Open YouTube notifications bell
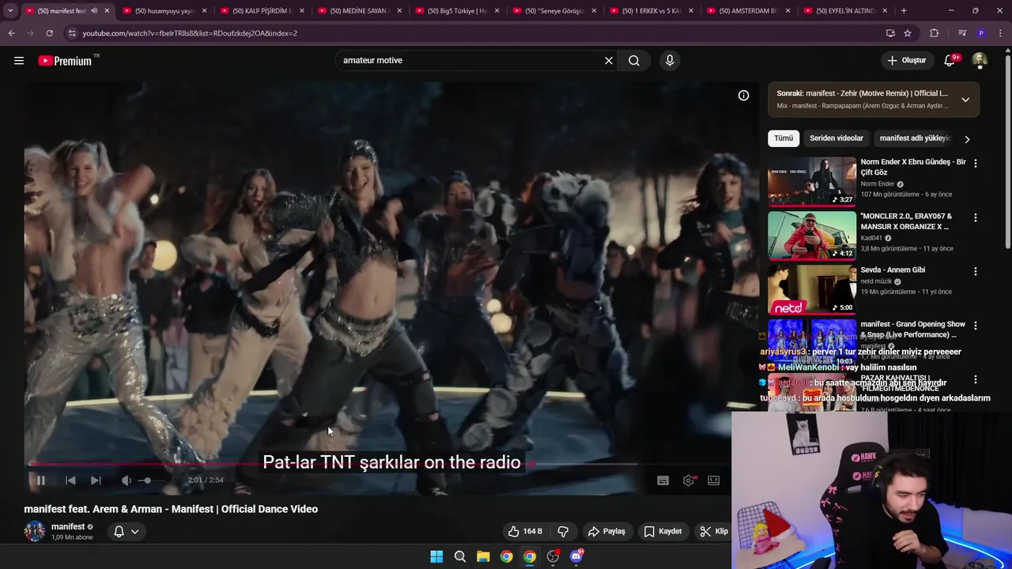This screenshot has width=1012, height=569. click(950, 61)
